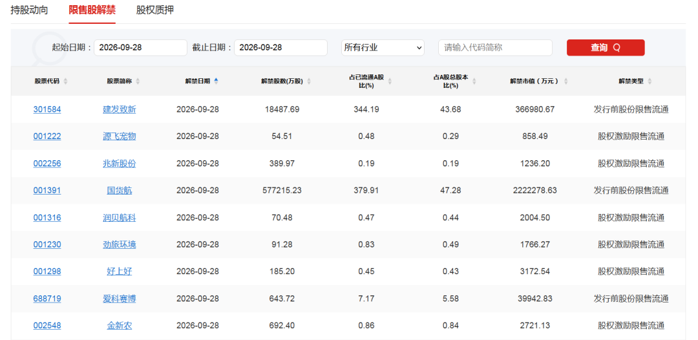Viewport: 698px width, 340px height.
Task: Open stock code 001222 link
Action: click(47, 136)
